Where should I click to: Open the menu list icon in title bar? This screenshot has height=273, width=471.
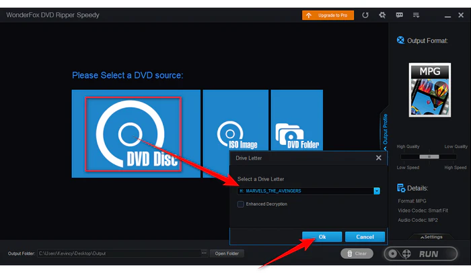(416, 15)
